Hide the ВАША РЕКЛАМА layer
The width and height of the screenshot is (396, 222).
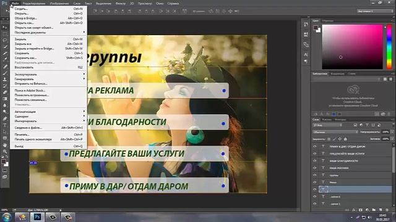(315, 168)
